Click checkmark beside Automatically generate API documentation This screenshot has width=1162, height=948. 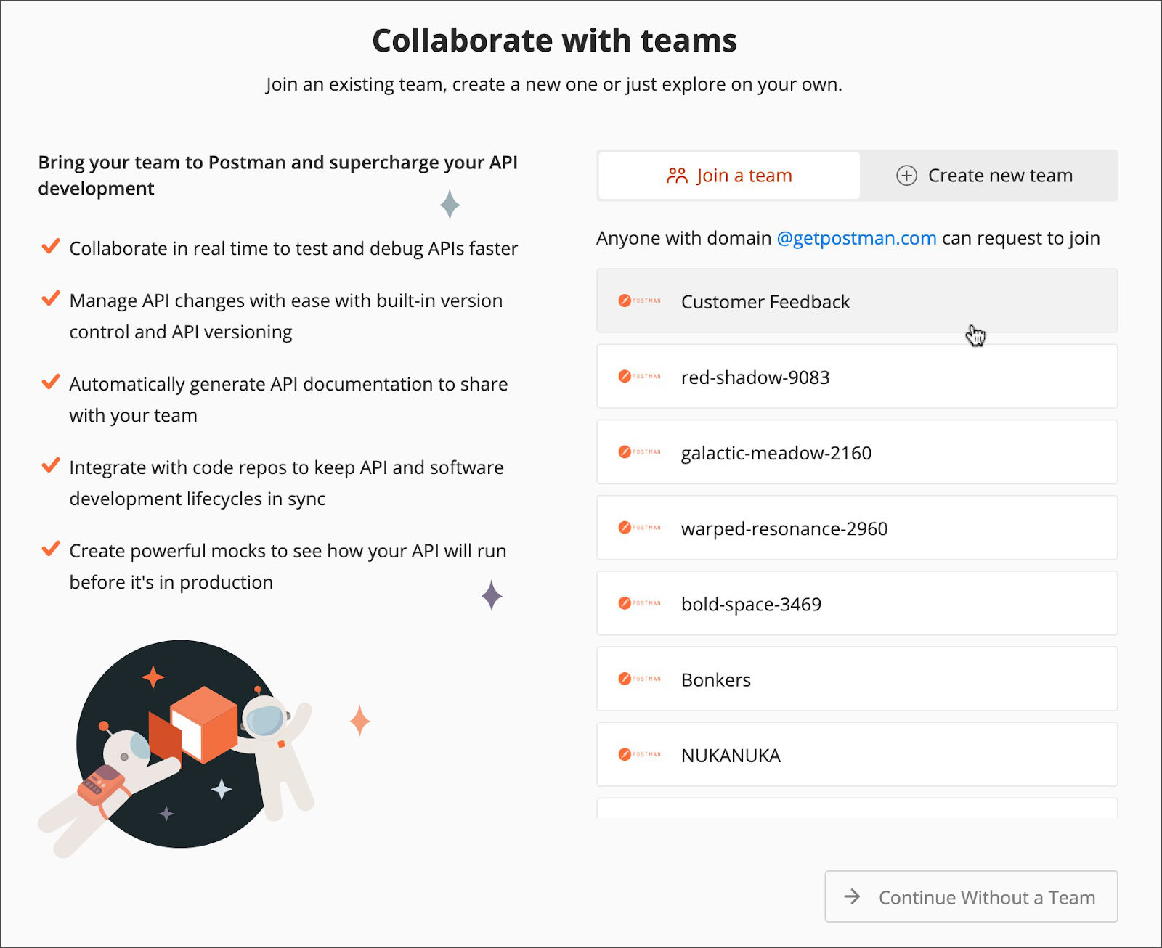(51, 382)
